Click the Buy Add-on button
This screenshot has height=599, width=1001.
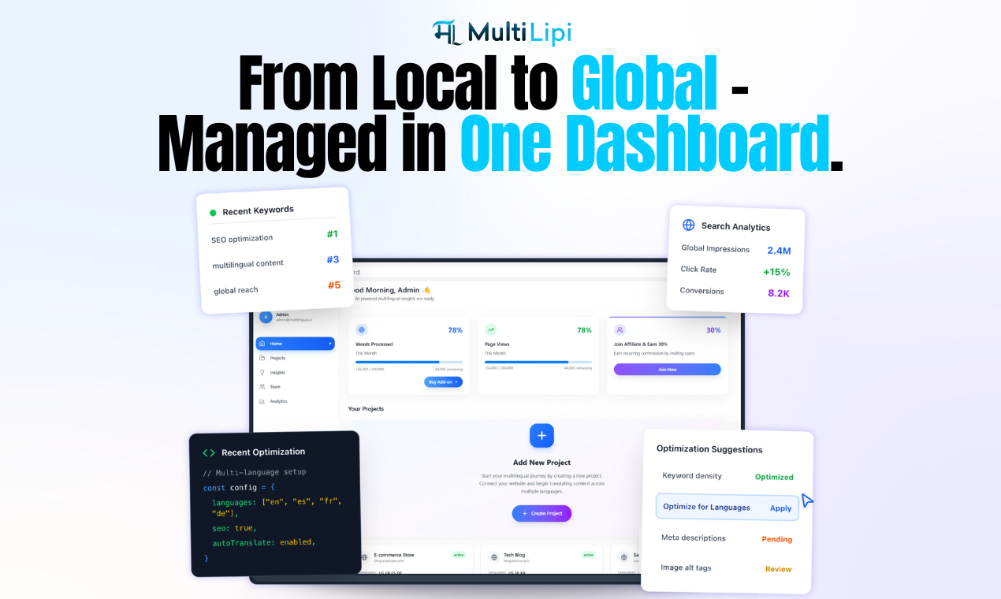click(x=443, y=381)
